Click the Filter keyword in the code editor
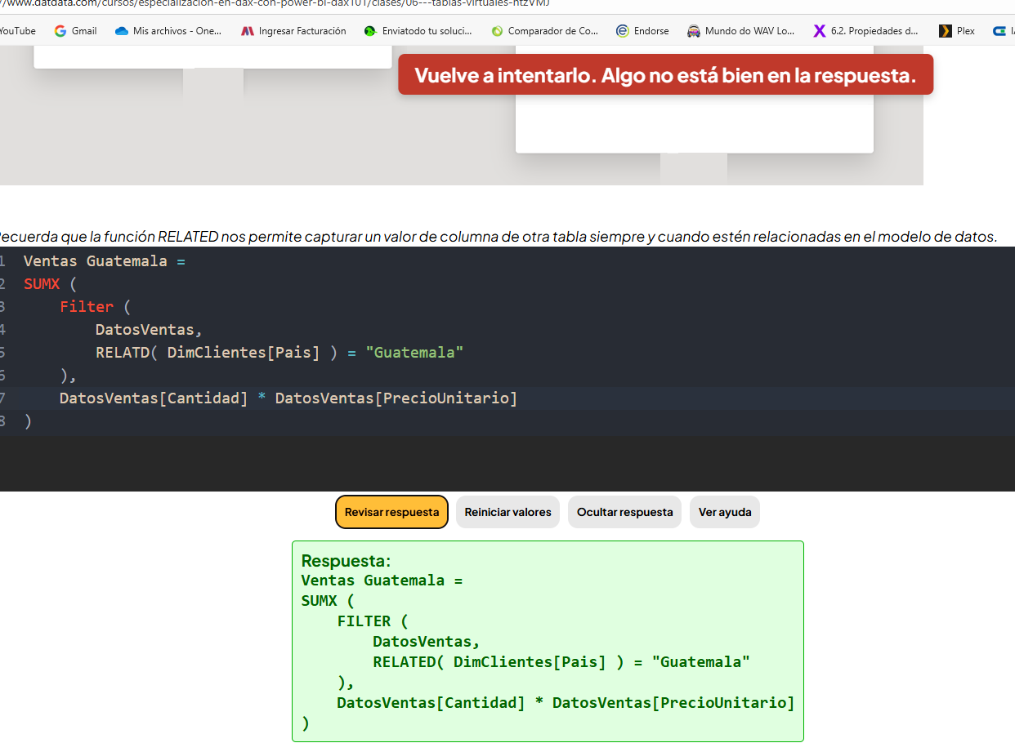The height and width of the screenshot is (743, 1015). (87, 307)
